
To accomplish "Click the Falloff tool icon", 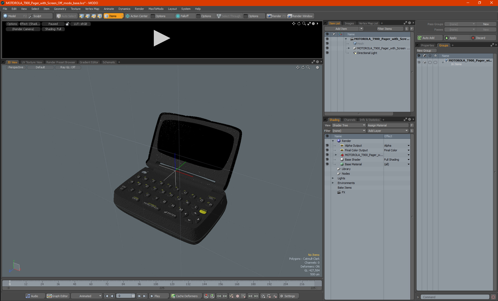I will click(x=178, y=16).
